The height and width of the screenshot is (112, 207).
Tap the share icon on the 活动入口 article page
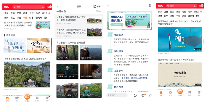[150, 5]
